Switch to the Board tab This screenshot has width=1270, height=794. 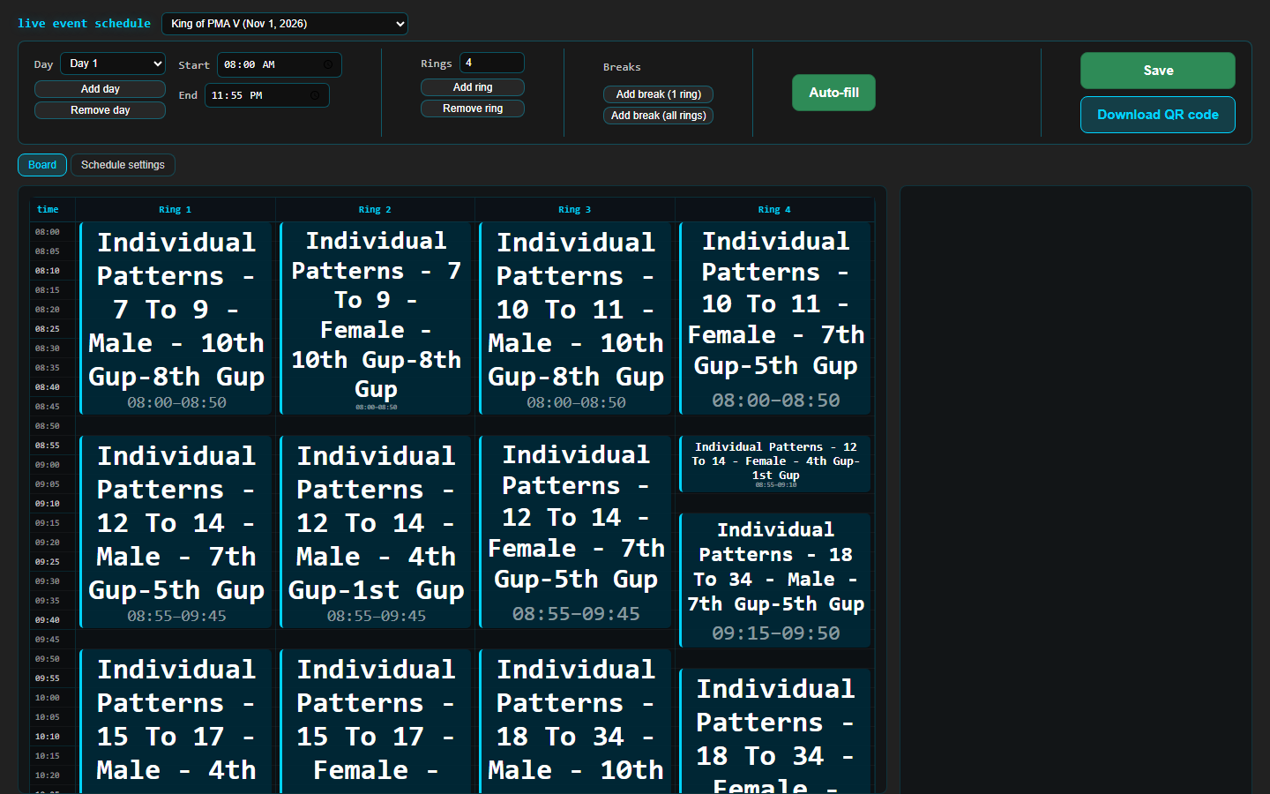coord(42,165)
